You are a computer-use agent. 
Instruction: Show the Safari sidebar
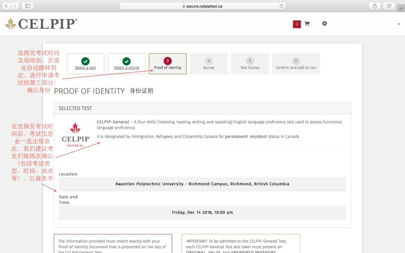tap(28, 6)
